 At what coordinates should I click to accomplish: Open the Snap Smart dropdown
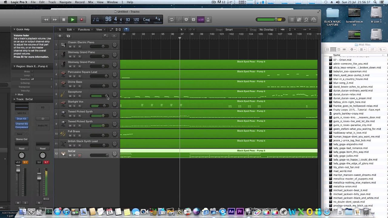click(x=236, y=29)
